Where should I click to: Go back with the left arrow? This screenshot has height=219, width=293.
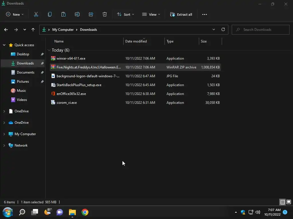coord(6,30)
